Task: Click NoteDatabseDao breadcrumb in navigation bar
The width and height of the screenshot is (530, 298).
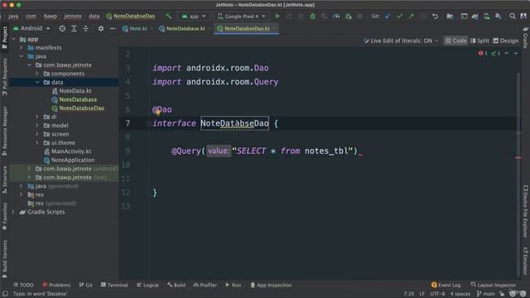Action: pyautogui.click(x=131, y=16)
